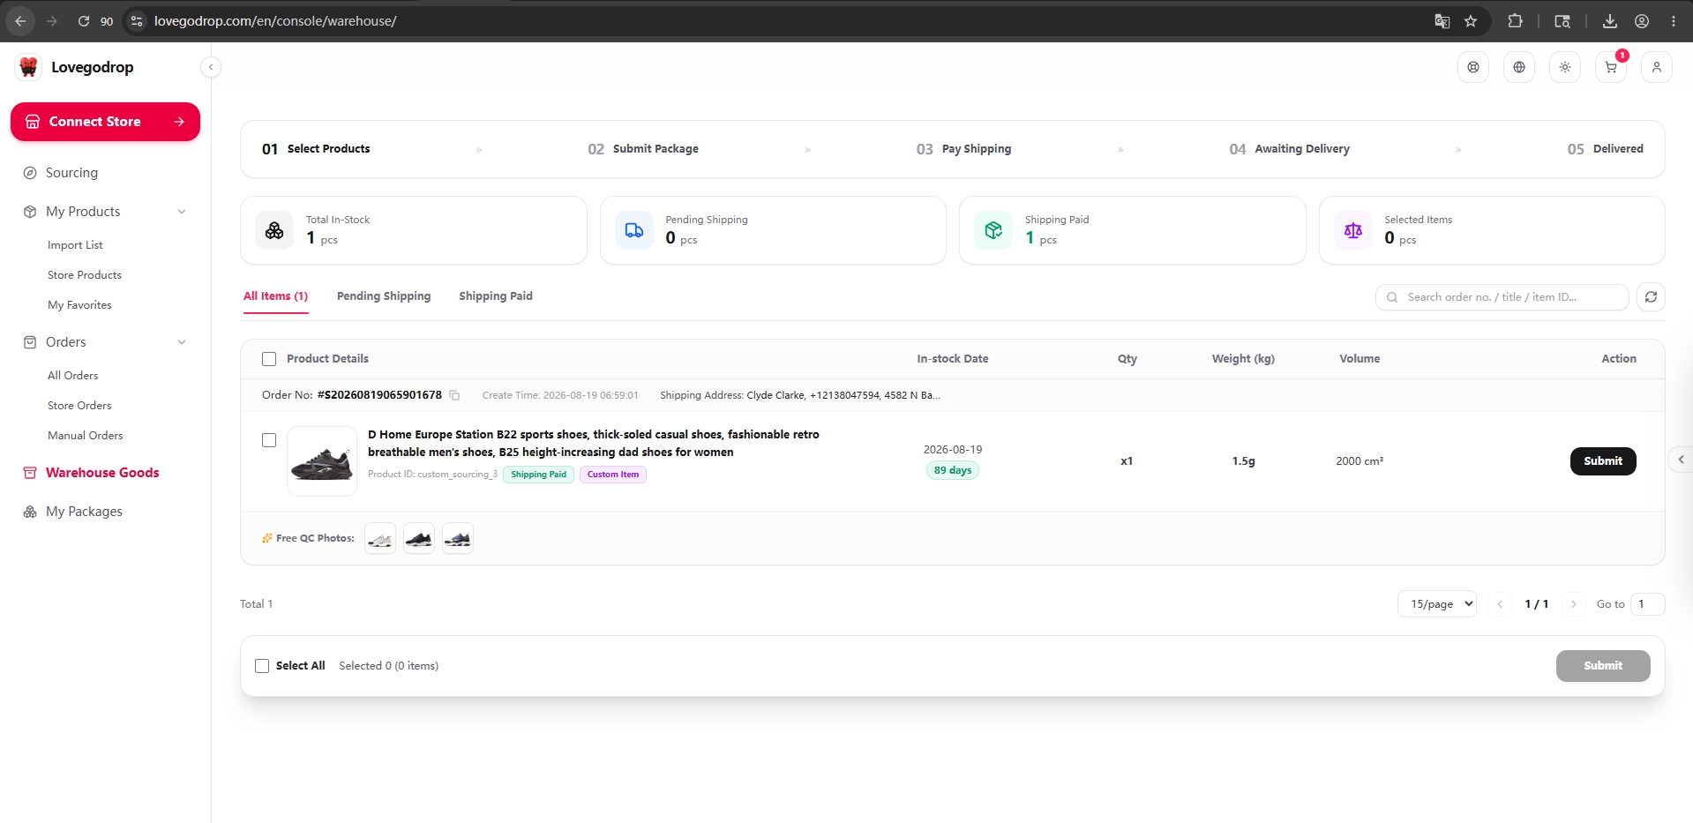Collapse the sidebar with the chevron button
Viewport: 1693px width, 823px height.
[x=211, y=67]
